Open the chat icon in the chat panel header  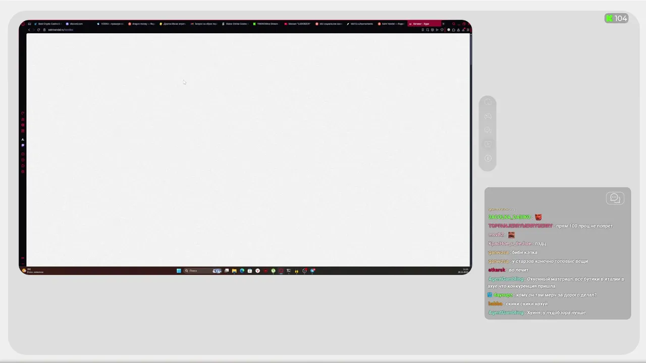point(615,198)
